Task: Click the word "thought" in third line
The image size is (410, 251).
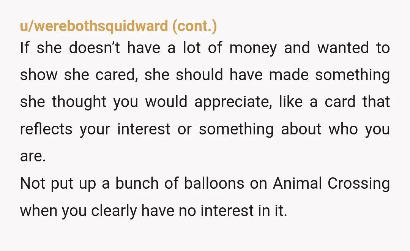Action: [x=79, y=102]
